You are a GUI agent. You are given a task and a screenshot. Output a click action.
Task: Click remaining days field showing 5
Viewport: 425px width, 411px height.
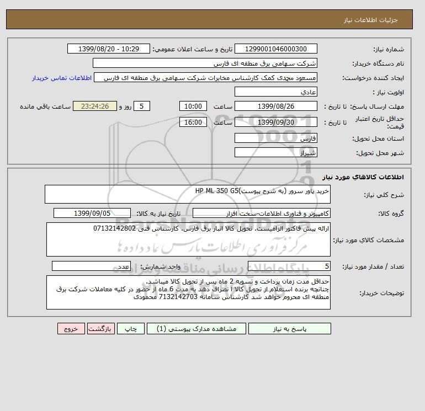click(141, 106)
